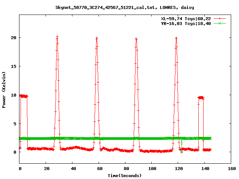This screenshot has height=179, width=239.
Task: Click the red plateau near 137 seconds
Action: [x=201, y=98]
